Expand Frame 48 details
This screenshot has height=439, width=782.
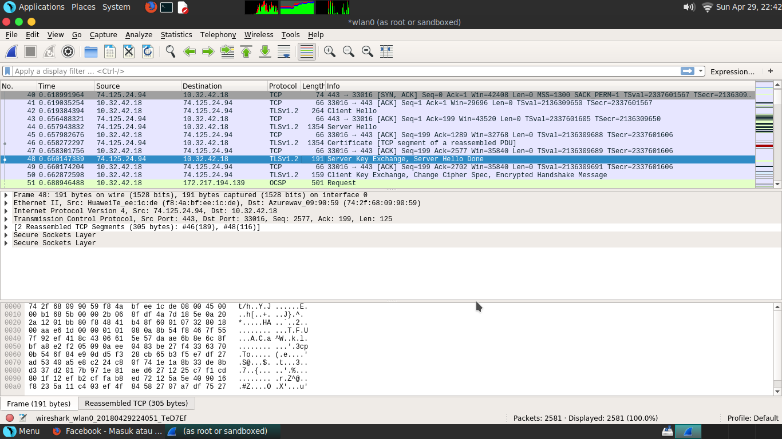tap(6, 195)
